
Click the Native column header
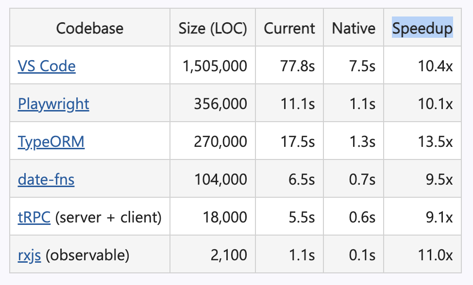point(354,28)
